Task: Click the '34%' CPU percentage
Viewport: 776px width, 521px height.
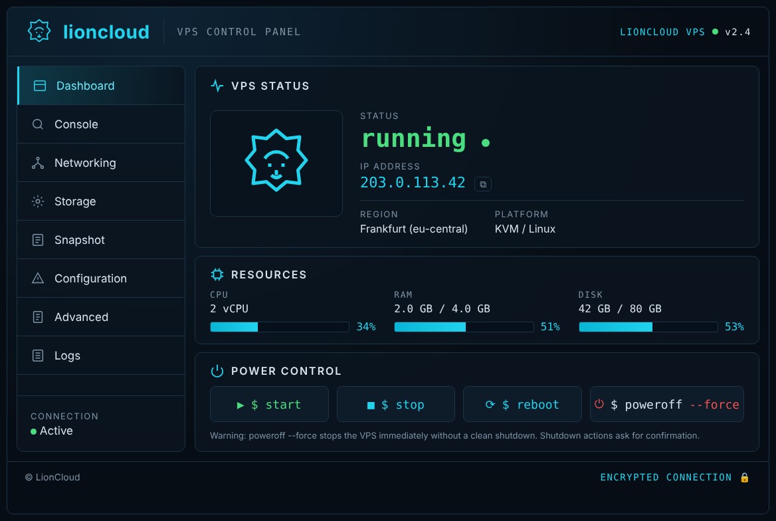Action: 366,327
